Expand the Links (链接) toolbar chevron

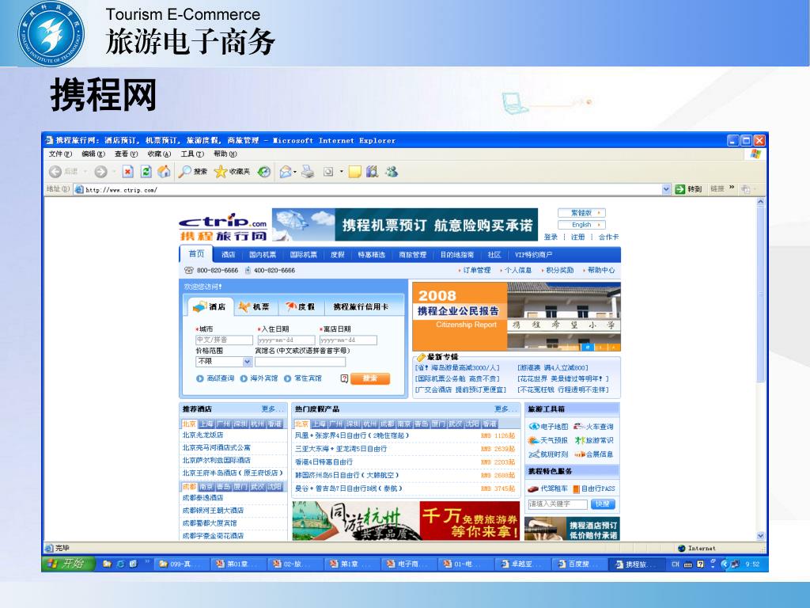pyautogui.click(x=732, y=188)
